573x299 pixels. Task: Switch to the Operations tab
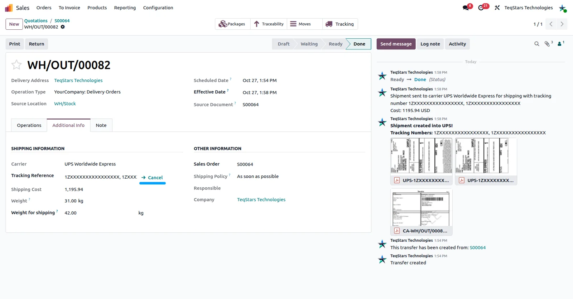pos(29,125)
